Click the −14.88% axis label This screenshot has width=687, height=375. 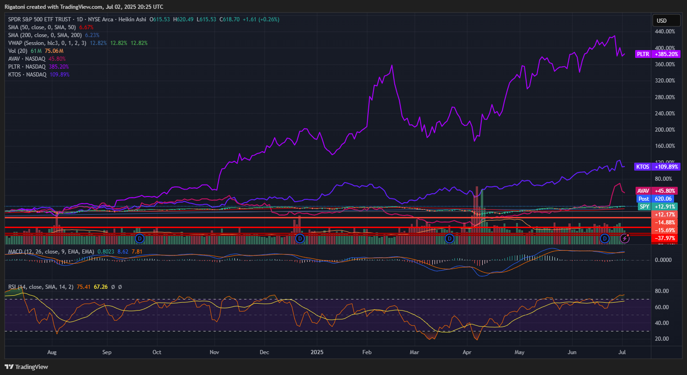point(665,222)
